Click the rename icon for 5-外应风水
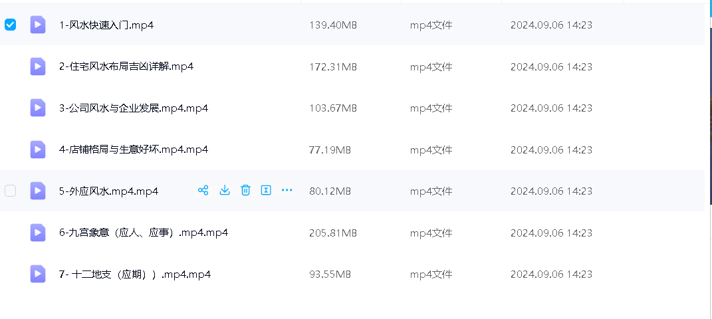712x319 pixels. point(266,191)
